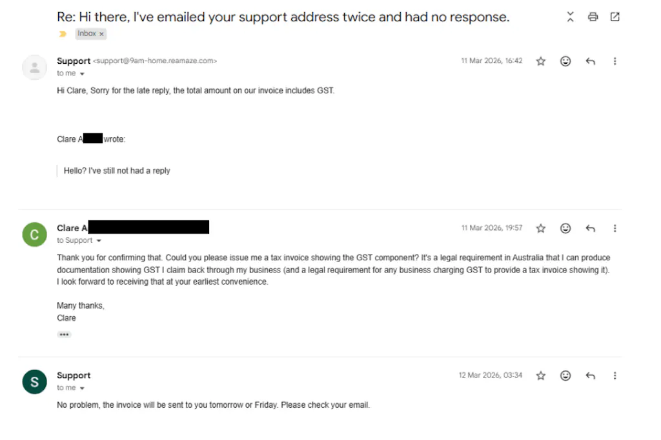
Task: Expand recipient details under first Support sender
Action: point(82,74)
